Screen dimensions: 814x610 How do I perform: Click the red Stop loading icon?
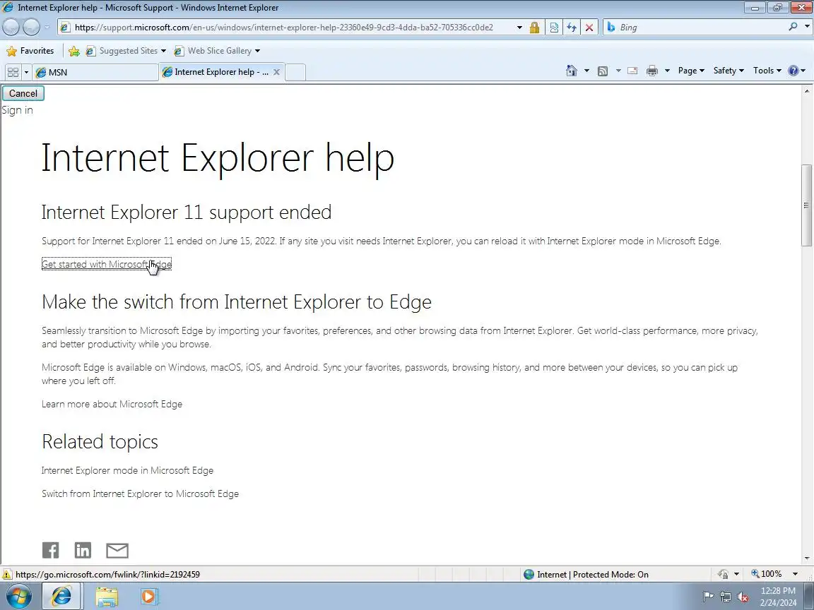point(589,28)
